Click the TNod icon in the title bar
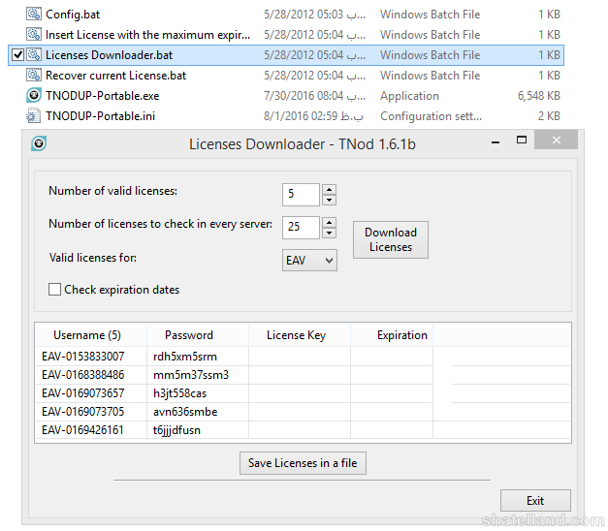 (x=39, y=143)
